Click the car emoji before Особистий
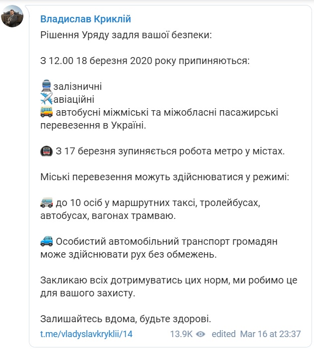The height and width of the screenshot is (349, 314). (46, 241)
